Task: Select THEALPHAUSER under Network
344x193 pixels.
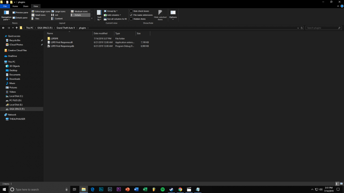Action: [x=17, y=119]
